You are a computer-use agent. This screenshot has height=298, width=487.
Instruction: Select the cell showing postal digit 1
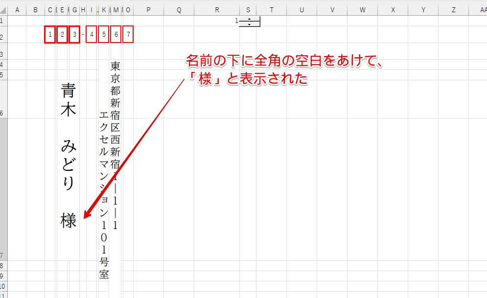[49, 34]
